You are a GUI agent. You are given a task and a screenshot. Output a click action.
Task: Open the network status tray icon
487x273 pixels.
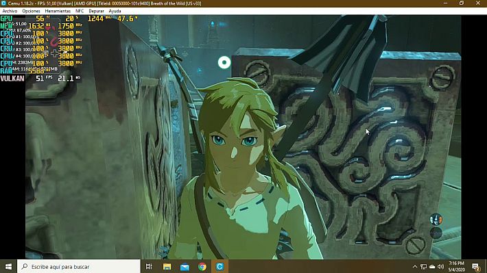click(423, 266)
